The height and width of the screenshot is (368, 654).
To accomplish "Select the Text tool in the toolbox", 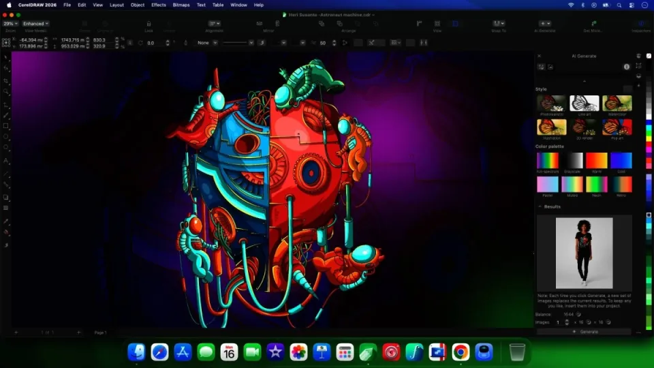I will pyautogui.click(x=6, y=161).
